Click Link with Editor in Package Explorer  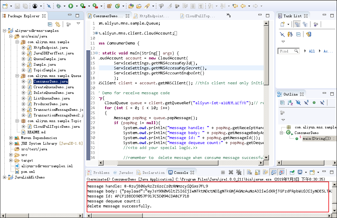pyautogui.click(x=57, y=24)
